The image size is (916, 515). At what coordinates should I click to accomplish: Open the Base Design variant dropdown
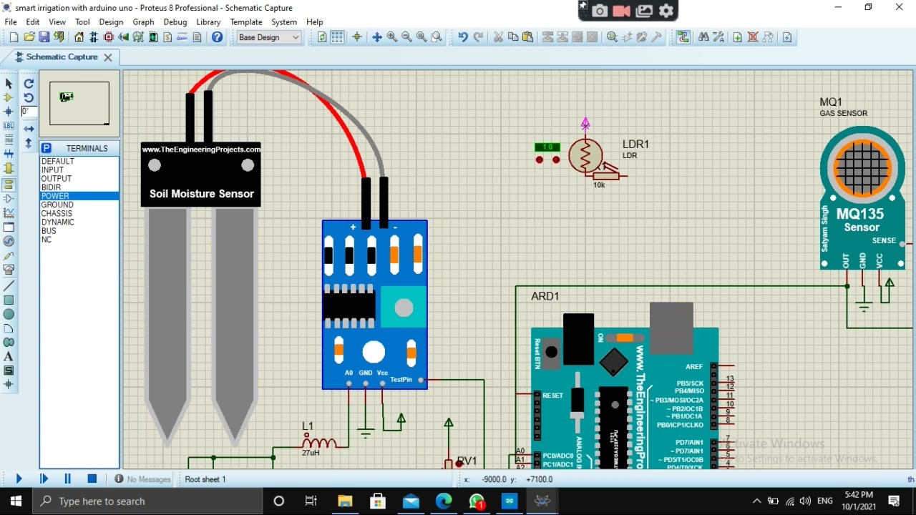[x=269, y=37]
